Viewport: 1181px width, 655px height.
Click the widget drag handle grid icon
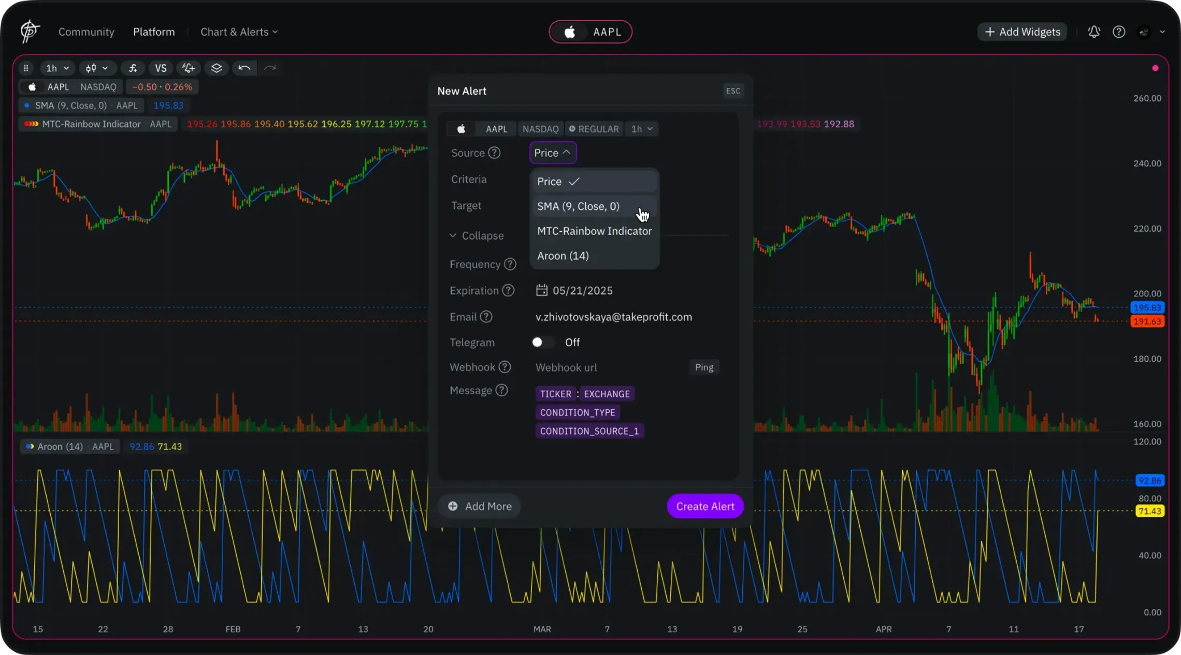[x=26, y=68]
